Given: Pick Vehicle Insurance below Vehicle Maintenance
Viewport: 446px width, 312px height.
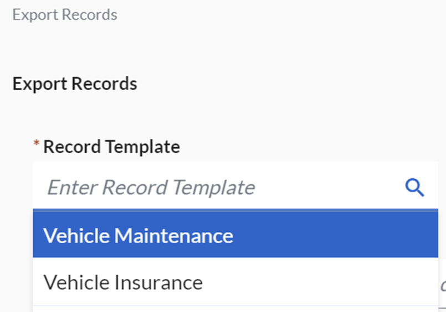Looking at the screenshot, I should (123, 283).
